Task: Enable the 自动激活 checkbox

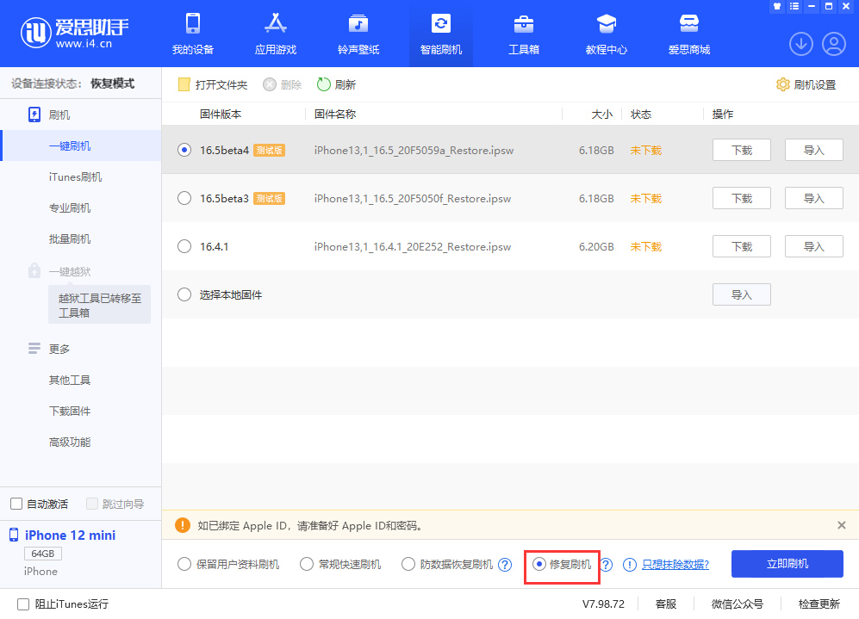Action: pos(15,503)
